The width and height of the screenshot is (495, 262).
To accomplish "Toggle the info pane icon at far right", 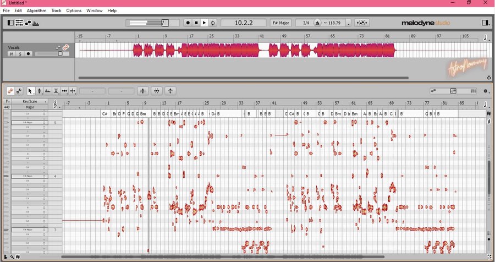I will pyautogui.click(x=485, y=23).
